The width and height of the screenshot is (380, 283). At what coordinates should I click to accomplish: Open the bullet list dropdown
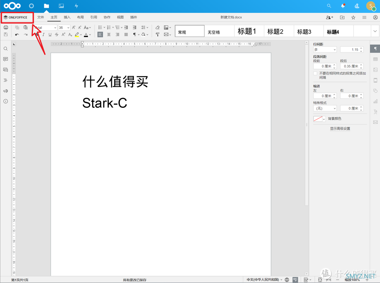(104, 27)
